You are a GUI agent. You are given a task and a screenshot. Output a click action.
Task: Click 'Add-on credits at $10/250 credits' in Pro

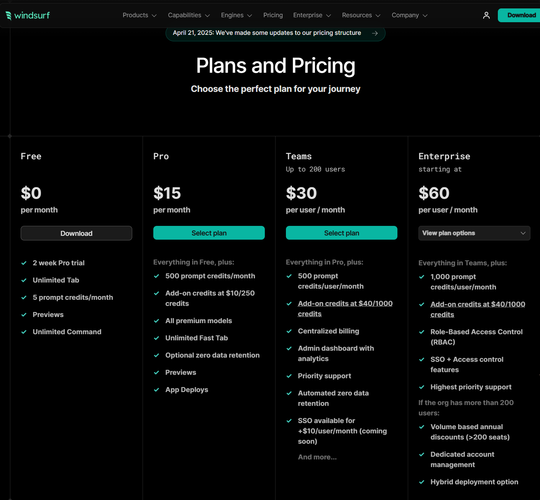tap(210, 298)
